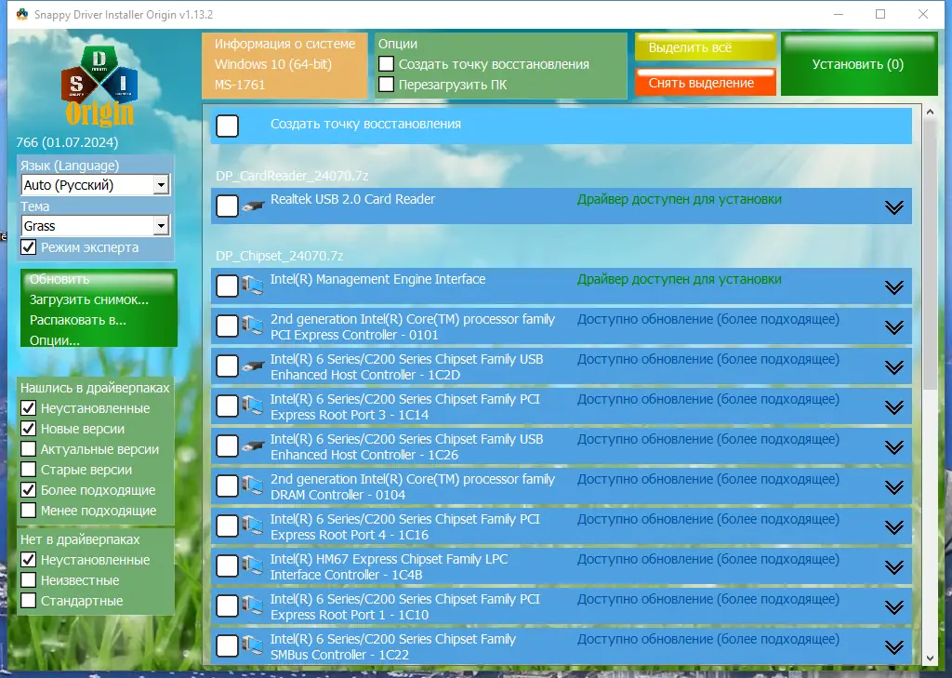Enable 'Создать точку восстановления' in Опции panel
Viewport: 952px width, 678px height.
(x=386, y=64)
